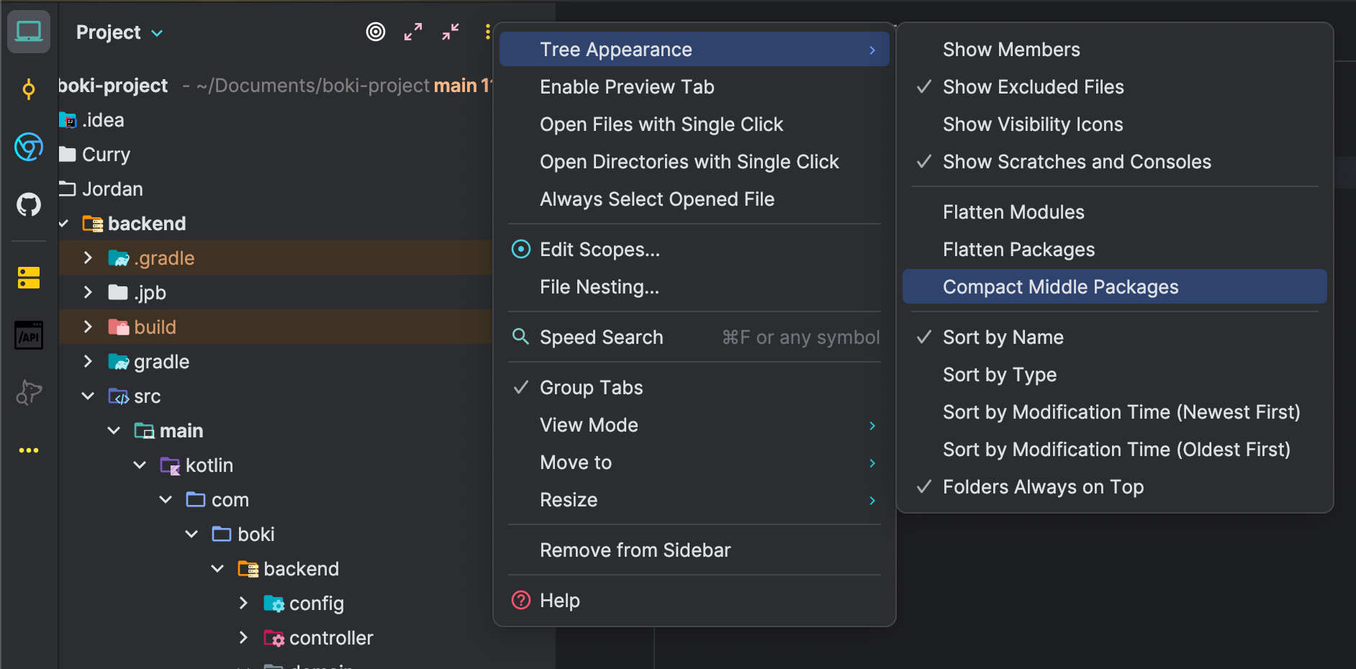Open the Project view dropdown
Viewport: 1356px width, 669px height.
pos(119,32)
